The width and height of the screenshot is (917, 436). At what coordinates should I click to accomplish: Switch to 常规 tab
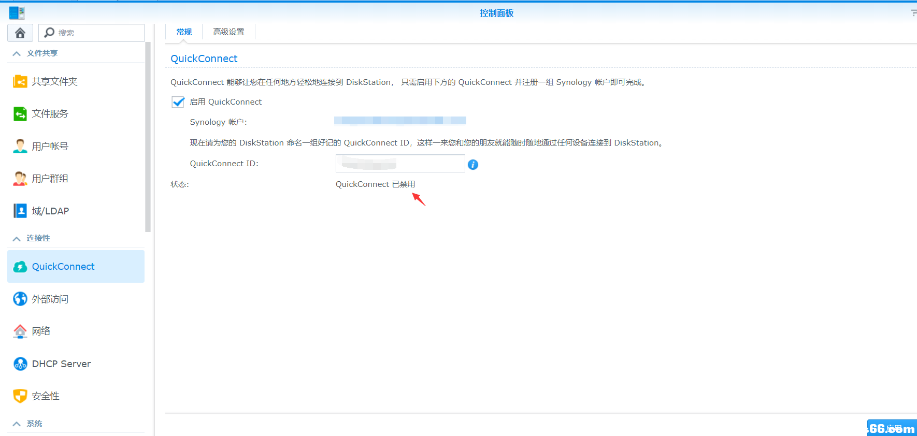(x=184, y=32)
